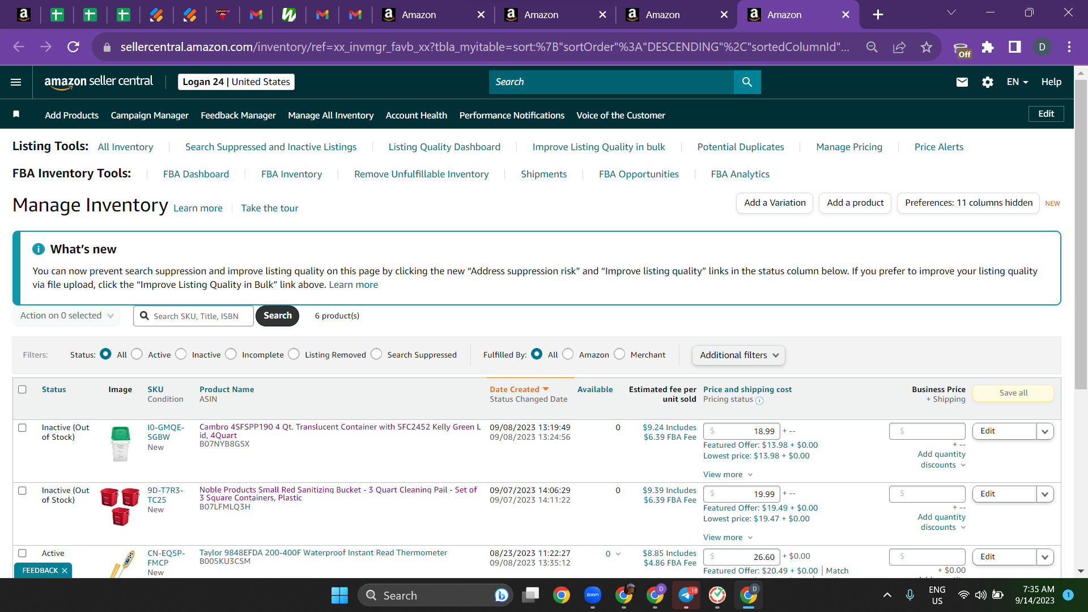This screenshot has width=1088, height=612.
Task: Click the magnifier button in Seller Central search
Action: point(747,82)
